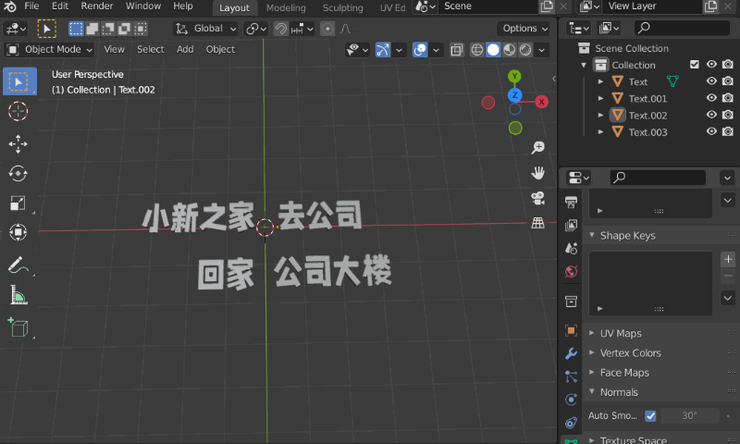Select the Add Cube tool

[18, 327]
